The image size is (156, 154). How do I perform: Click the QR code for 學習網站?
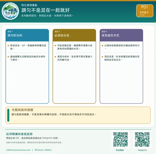[x=121, y=139]
